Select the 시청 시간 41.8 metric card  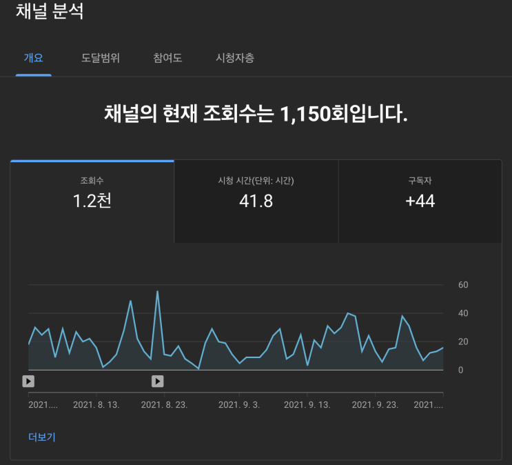coord(256,201)
